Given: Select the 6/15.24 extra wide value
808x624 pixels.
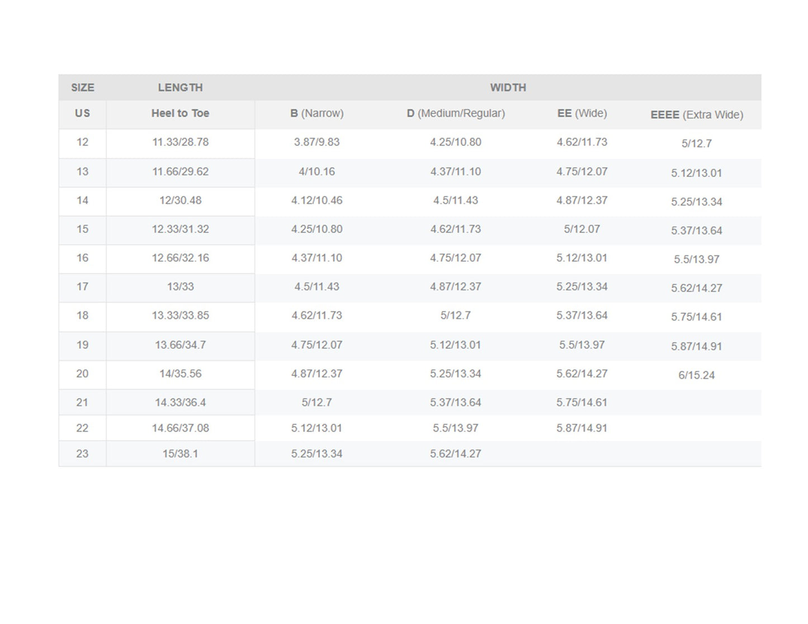Looking at the screenshot, I should click(696, 375).
